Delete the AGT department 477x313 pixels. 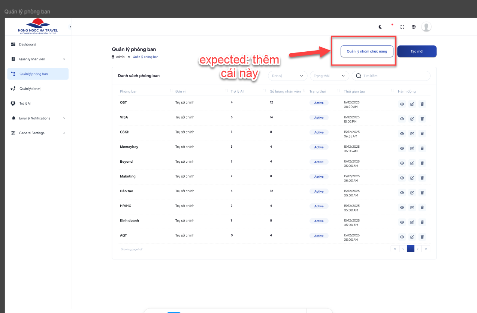pyautogui.click(x=422, y=237)
